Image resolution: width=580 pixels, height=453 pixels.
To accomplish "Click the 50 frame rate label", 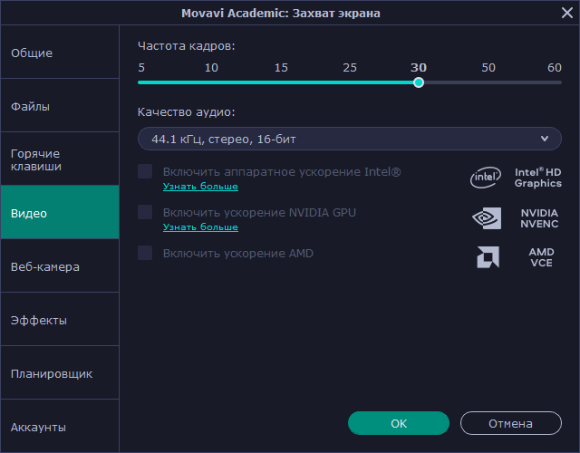I will click(x=488, y=68).
